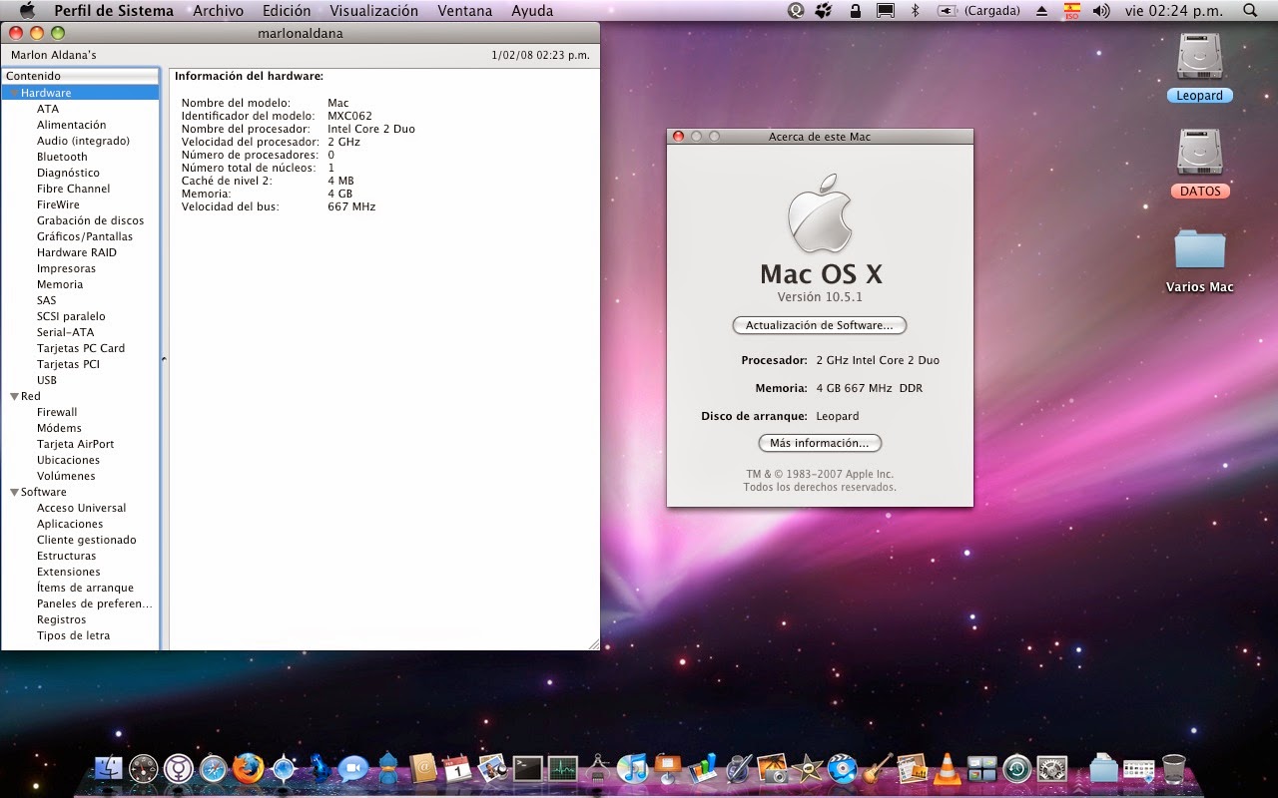Viewport: 1278px width, 798px height.
Task: Click Actualización de Software button
Action: pyautogui.click(x=819, y=325)
